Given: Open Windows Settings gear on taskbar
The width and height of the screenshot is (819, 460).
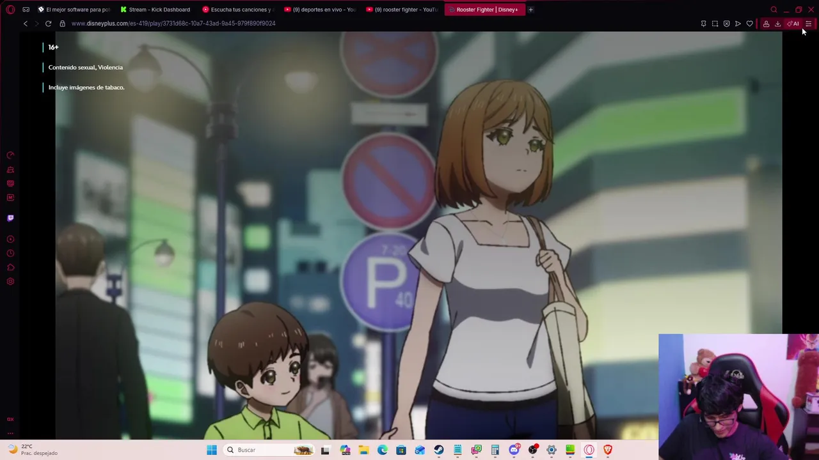Looking at the screenshot, I should click(551, 450).
